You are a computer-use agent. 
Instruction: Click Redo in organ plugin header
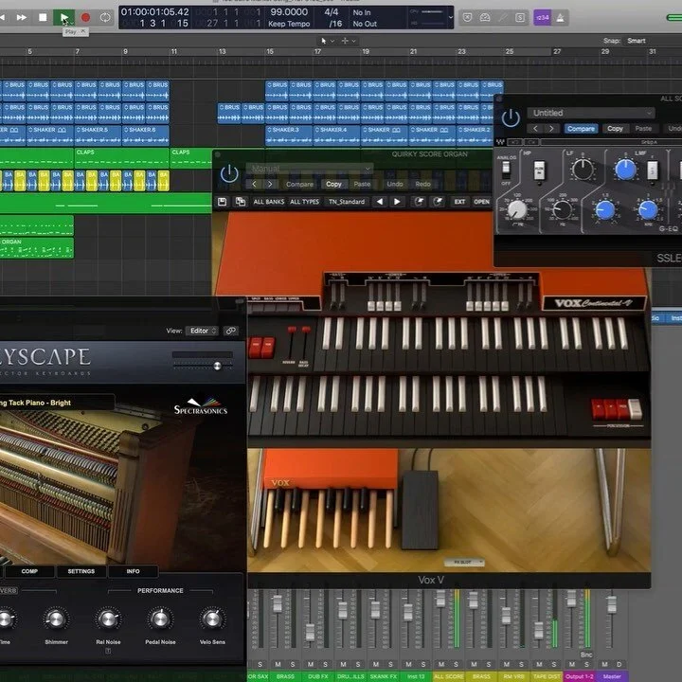(x=422, y=184)
